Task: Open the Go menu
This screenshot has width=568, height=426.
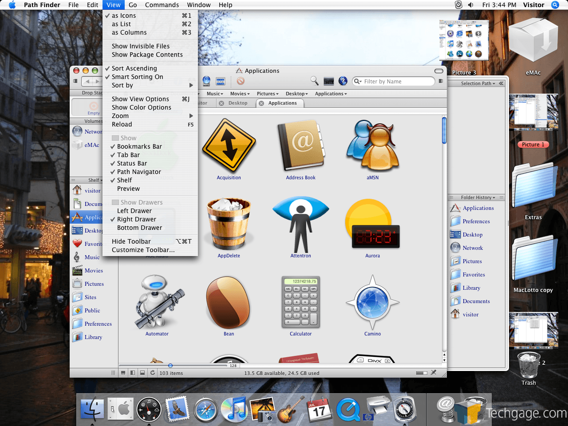Action: tap(133, 5)
